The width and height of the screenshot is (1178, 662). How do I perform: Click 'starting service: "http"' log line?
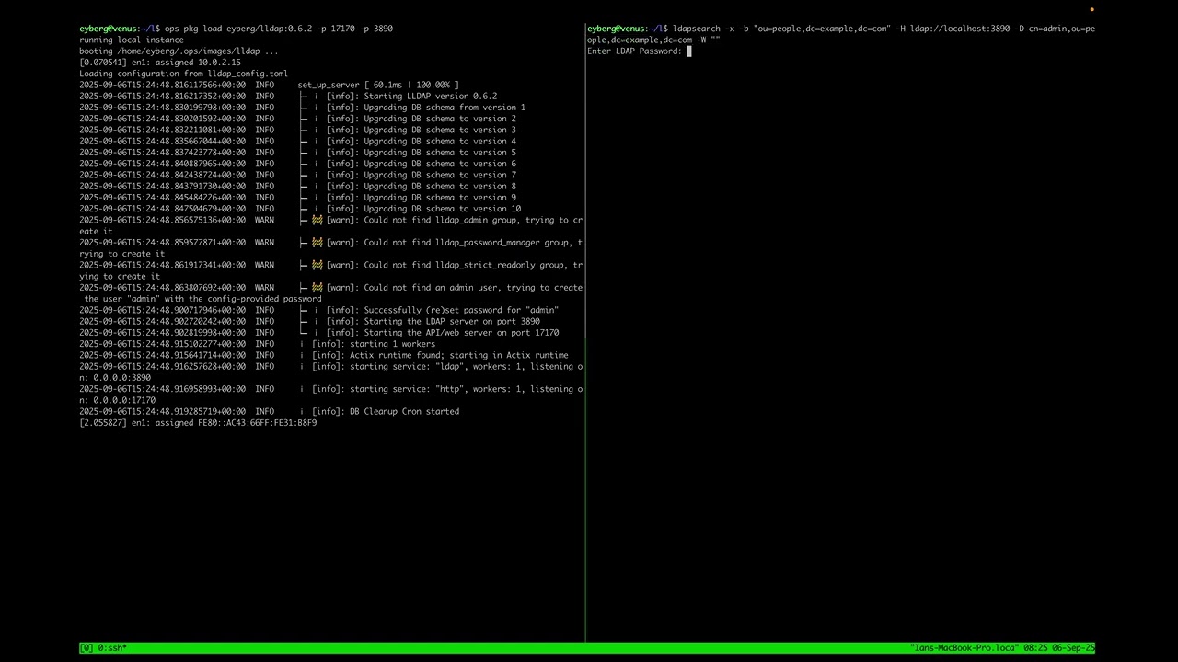tap(405, 389)
